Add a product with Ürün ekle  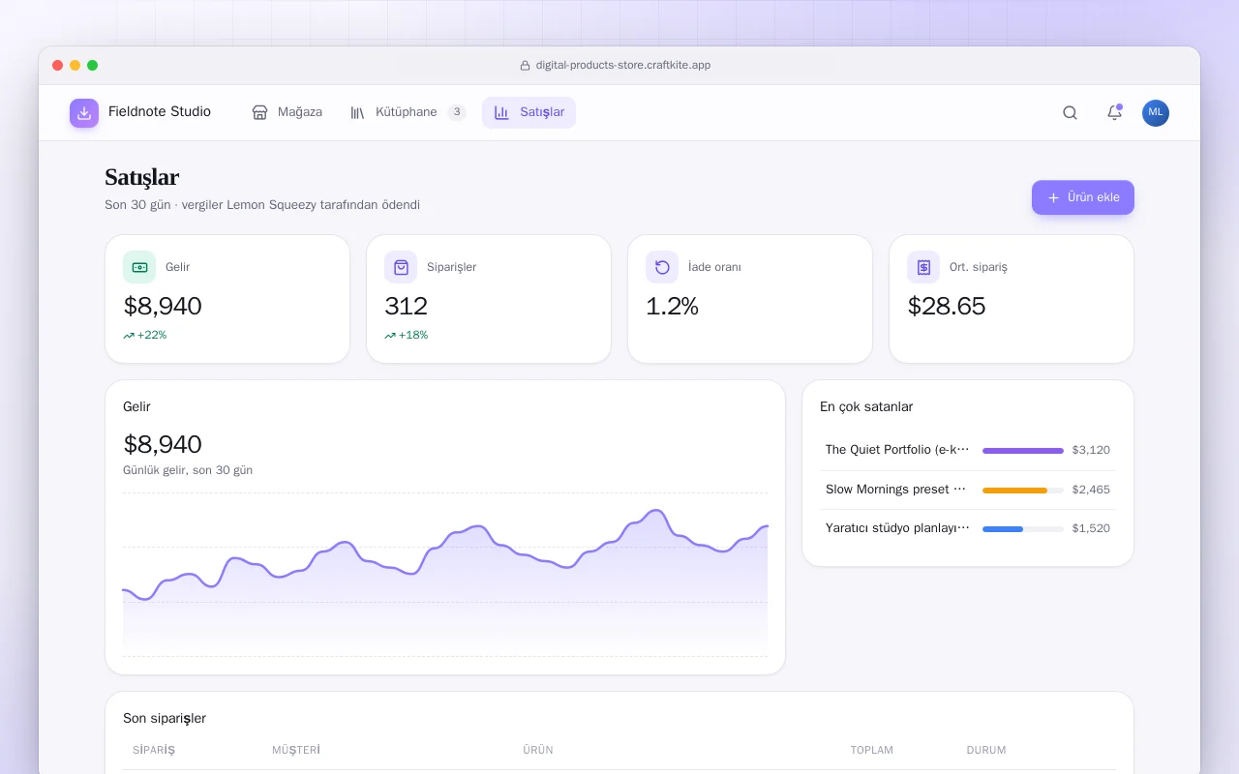pos(1082,197)
